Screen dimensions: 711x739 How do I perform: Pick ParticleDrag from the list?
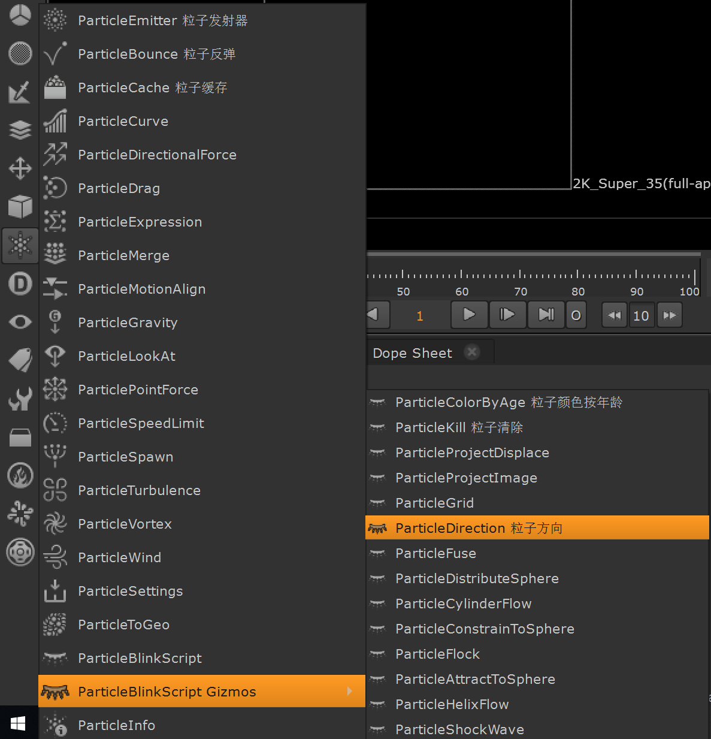pyautogui.click(x=202, y=188)
